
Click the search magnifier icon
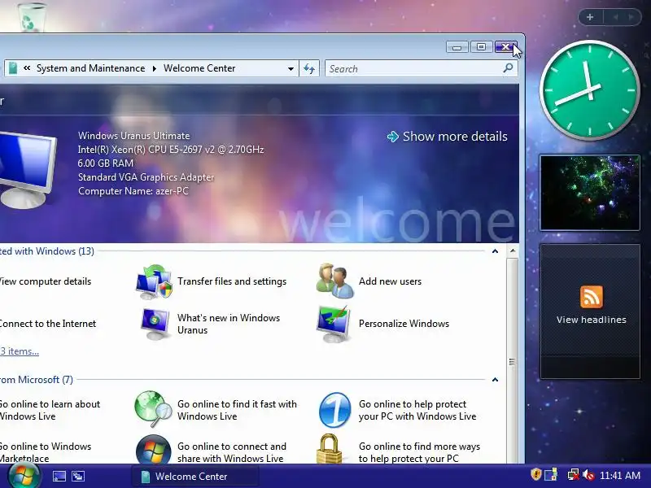508,68
